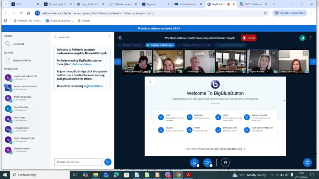Image resolution: width=319 pixels, height=179 pixels.
Task: Click the send chat message arrow
Action: [108, 162]
